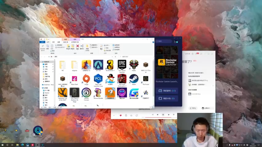
Task: Click the music progress bar
Action: point(161,117)
